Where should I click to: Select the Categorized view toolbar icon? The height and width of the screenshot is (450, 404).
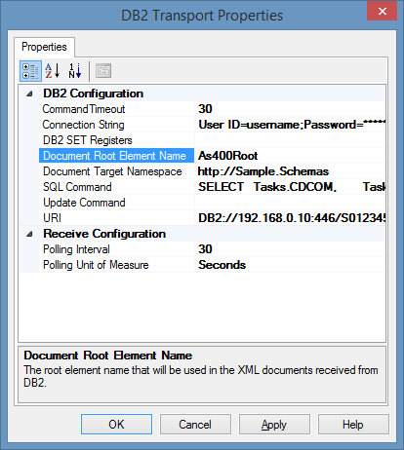click(x=30, y=71)
